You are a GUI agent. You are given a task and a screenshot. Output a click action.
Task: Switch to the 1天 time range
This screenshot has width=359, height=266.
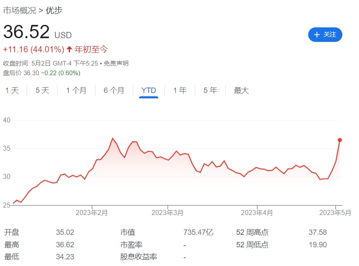(12, 90)
